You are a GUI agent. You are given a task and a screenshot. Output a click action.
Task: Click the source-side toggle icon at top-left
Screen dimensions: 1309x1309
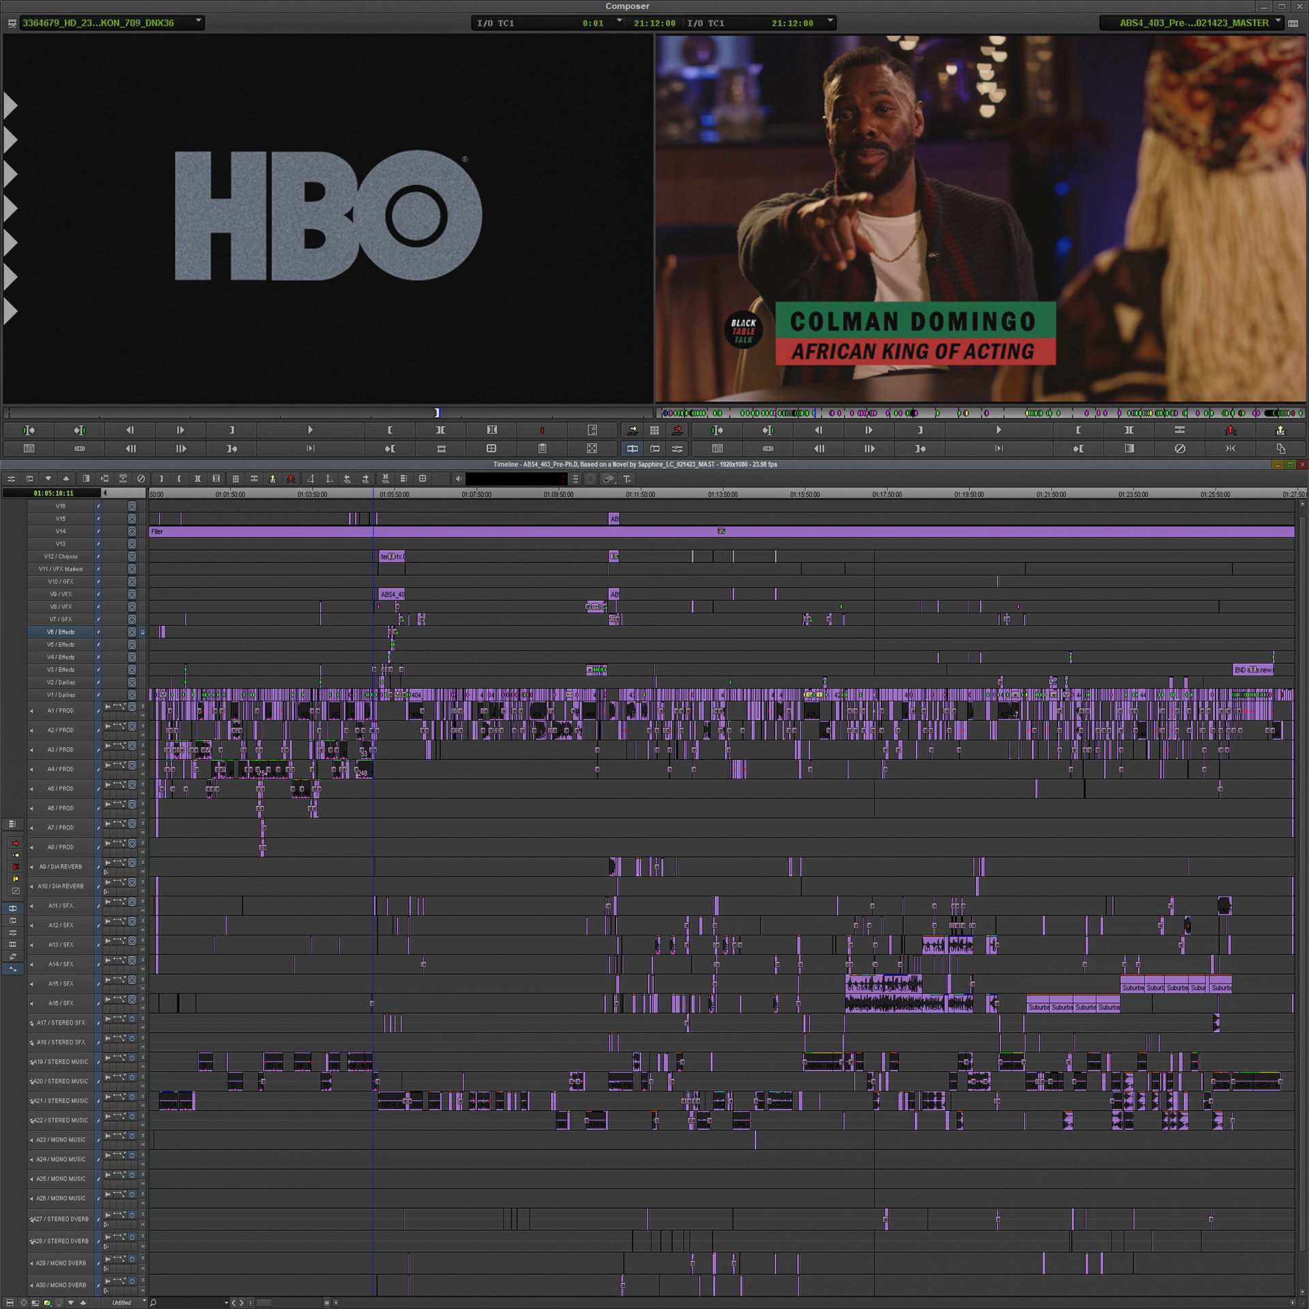coord(12,23)
